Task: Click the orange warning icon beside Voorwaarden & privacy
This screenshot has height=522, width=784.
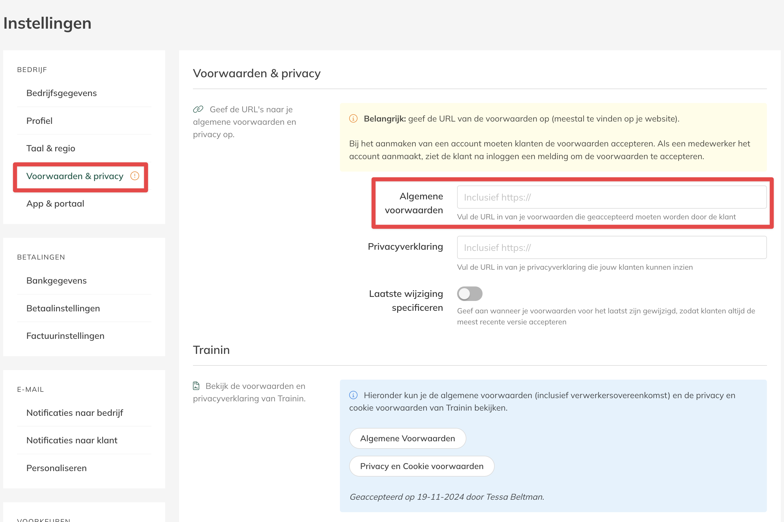Action: point(135,176)
